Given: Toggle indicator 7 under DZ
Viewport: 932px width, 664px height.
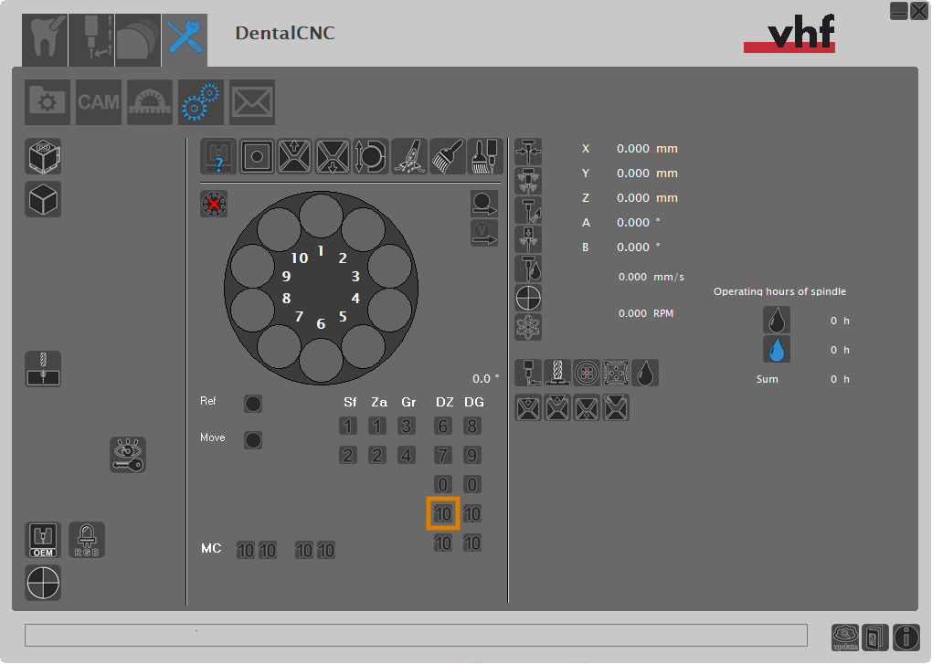Looking at the screenshot, I should [443, 456].
